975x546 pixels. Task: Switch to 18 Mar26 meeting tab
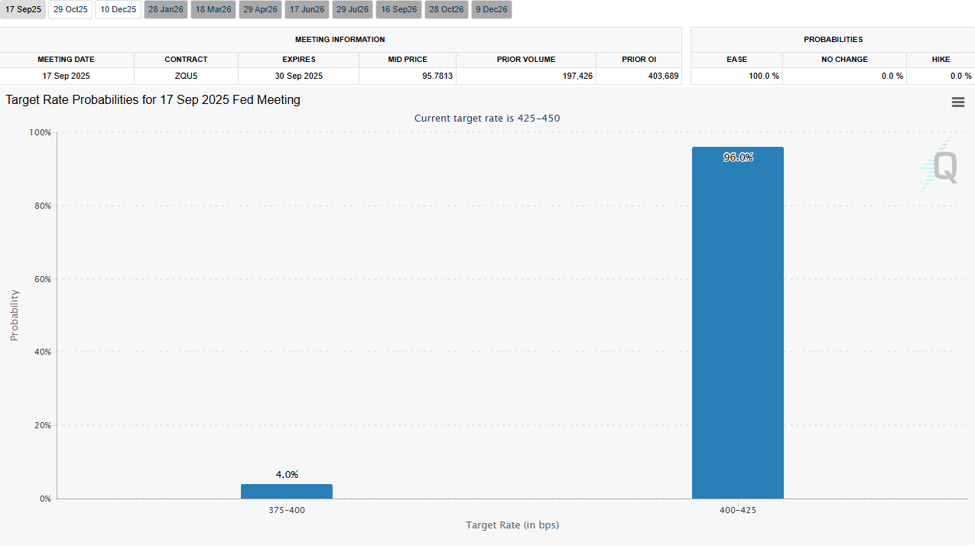point(213,10)
